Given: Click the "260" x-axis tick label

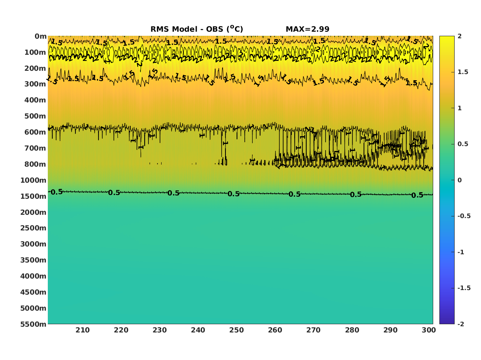Looking at the screenshot, I should tap(275, 330).
